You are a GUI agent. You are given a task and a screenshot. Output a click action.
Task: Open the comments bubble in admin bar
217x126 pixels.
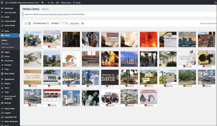click(x=42, y=3)
